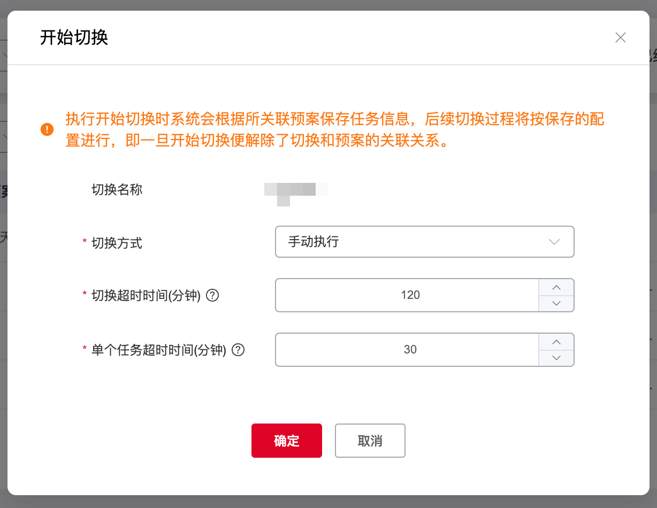The image size is (657, 508).
Task: Click the orange warning message text
Action: (x=335, y=130)
